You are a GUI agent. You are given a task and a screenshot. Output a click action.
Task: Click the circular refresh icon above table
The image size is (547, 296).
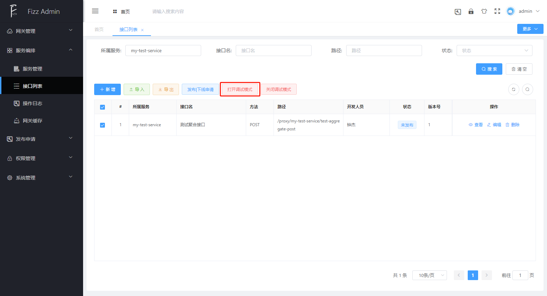513,89
